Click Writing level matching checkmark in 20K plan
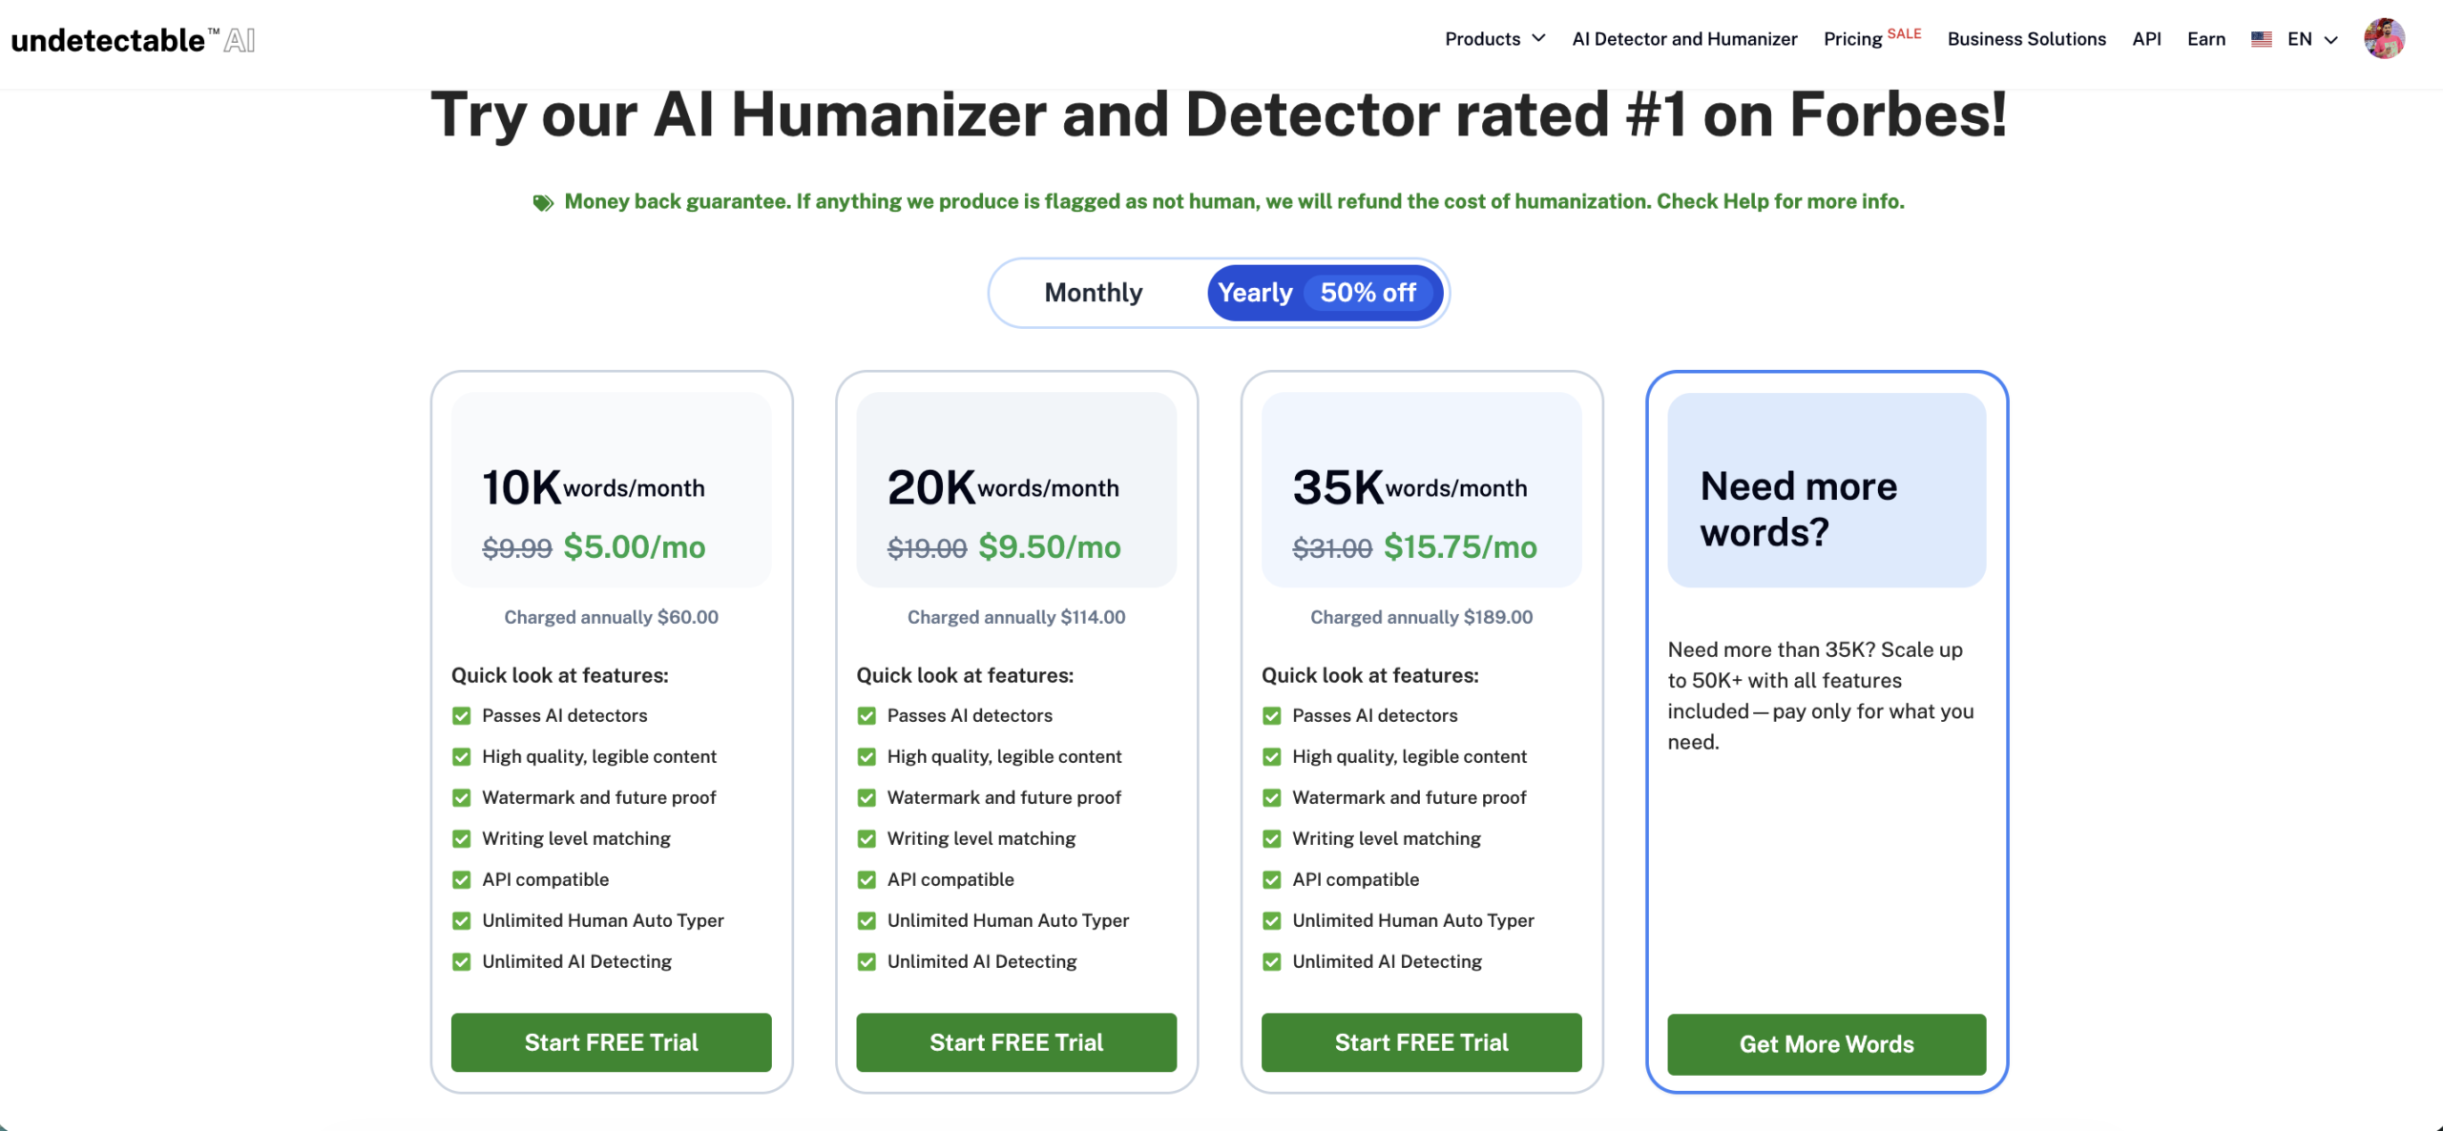 (867, 839)
